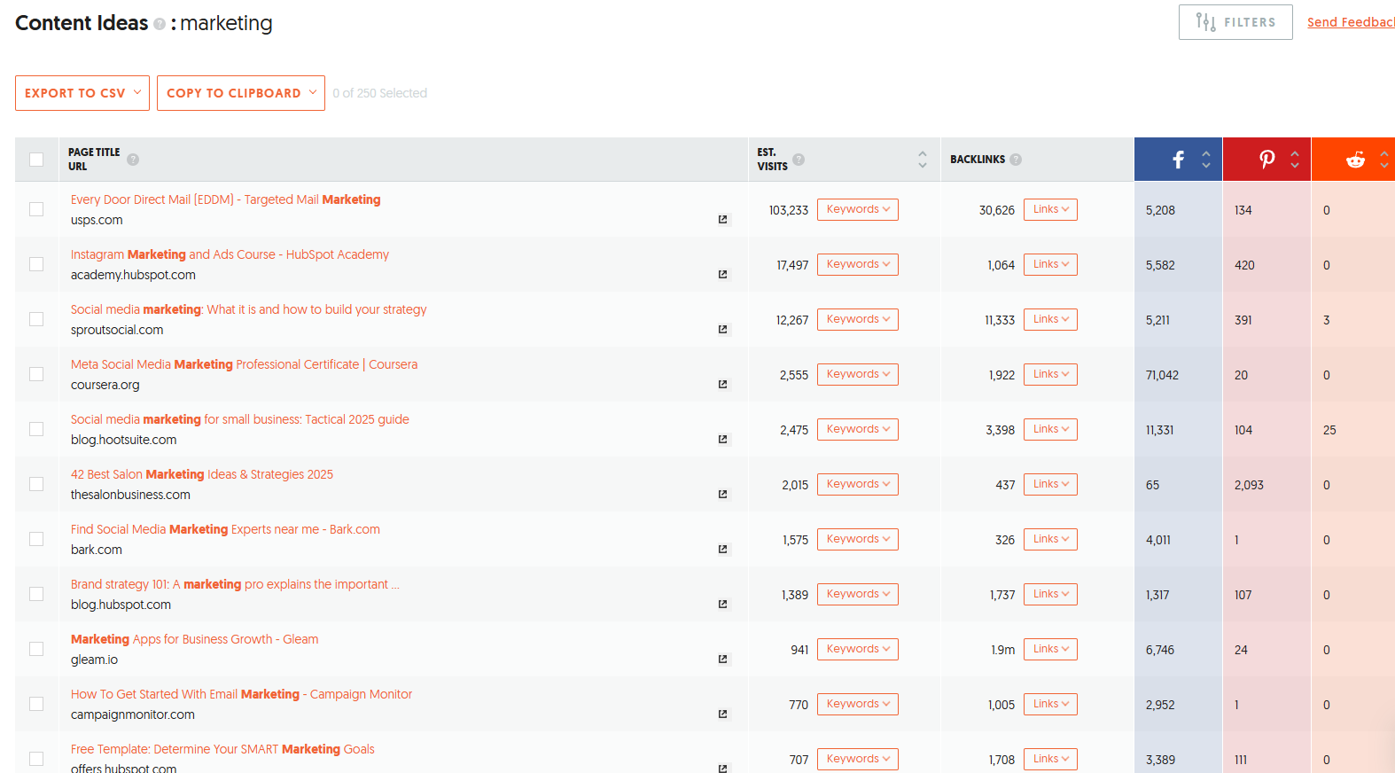Click backlinks value '1.9m' for gleam.io

coord(1003,650)
